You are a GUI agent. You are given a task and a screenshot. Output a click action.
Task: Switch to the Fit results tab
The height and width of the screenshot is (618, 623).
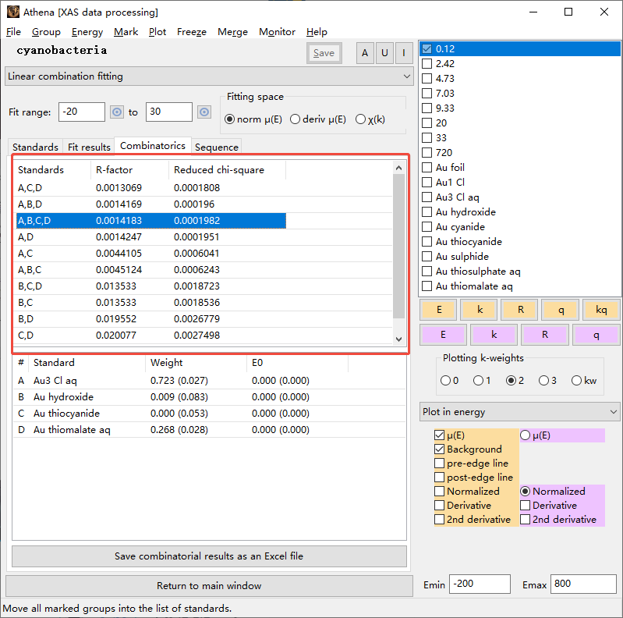[89, 147]
